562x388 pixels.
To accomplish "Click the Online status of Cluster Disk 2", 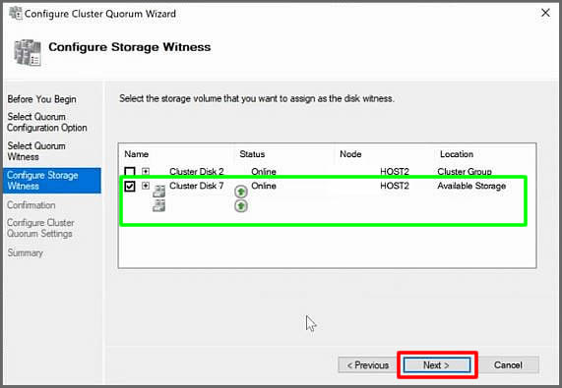I will (x=264, y=172).
